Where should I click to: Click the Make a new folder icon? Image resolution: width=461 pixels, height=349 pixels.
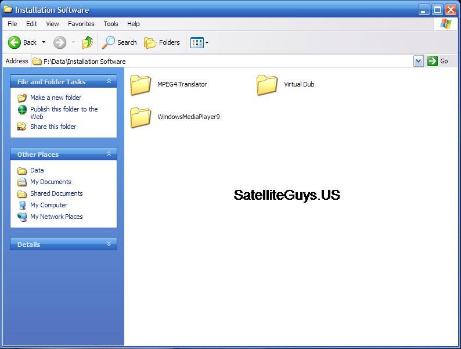pyautogui.click(x=21, y=98)
